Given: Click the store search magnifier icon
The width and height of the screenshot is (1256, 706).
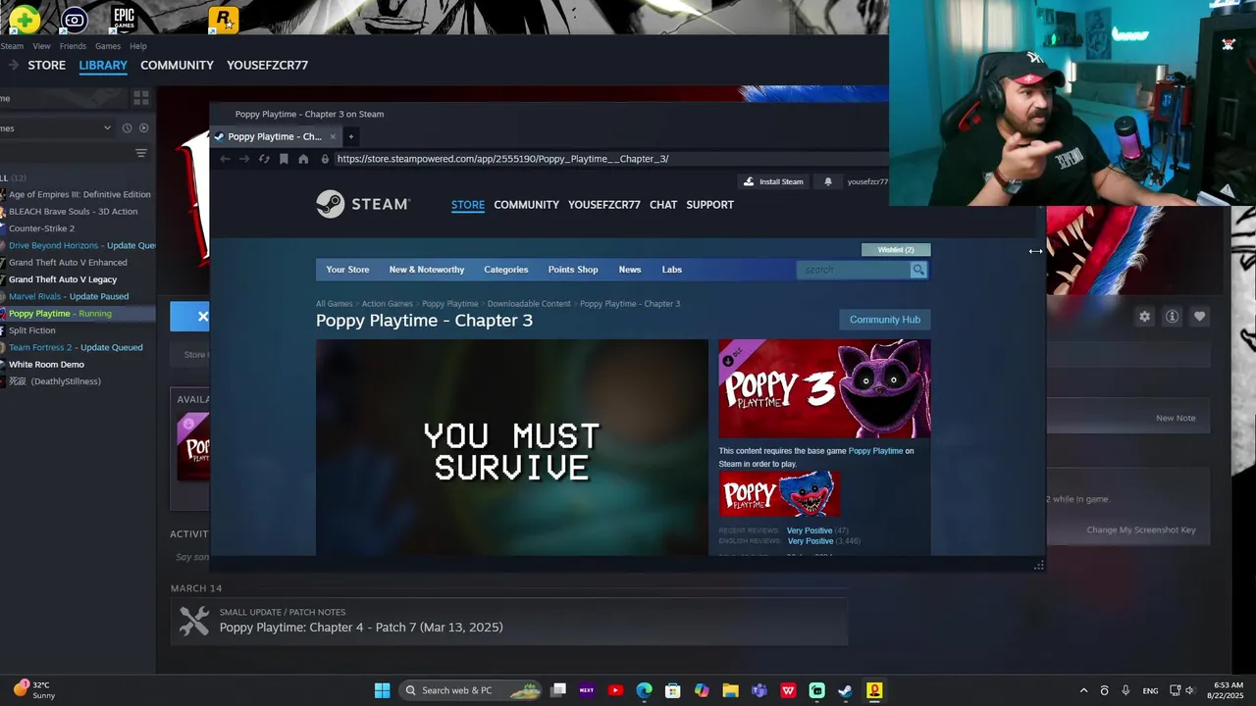Looking at the screenshot, I should 918,270.
